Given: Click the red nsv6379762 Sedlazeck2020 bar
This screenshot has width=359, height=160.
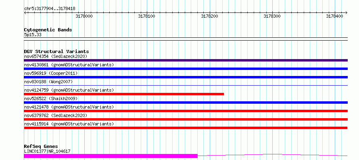Looking at the screenshot, I should click(186, 119).
